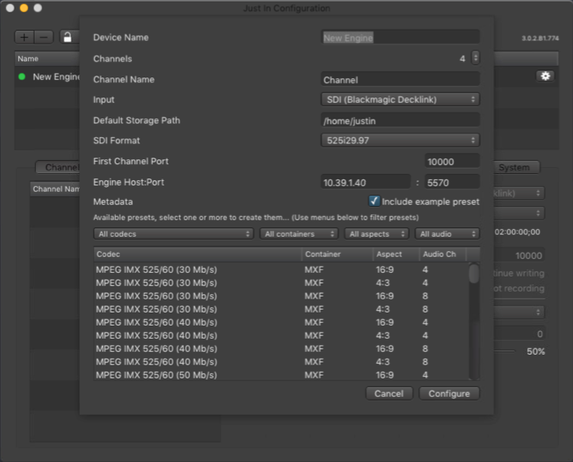
Task: Click the background 02:00:00;00 timecode value
Action: coord(517,232)
